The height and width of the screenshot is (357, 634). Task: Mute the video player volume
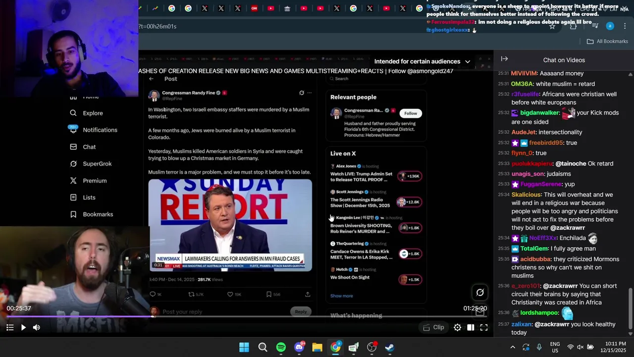click(x=37, y=327)
